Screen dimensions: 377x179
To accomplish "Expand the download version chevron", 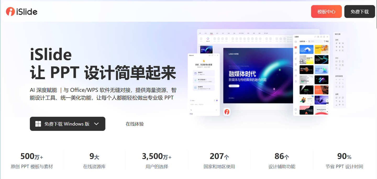I will tap(96, 124).
